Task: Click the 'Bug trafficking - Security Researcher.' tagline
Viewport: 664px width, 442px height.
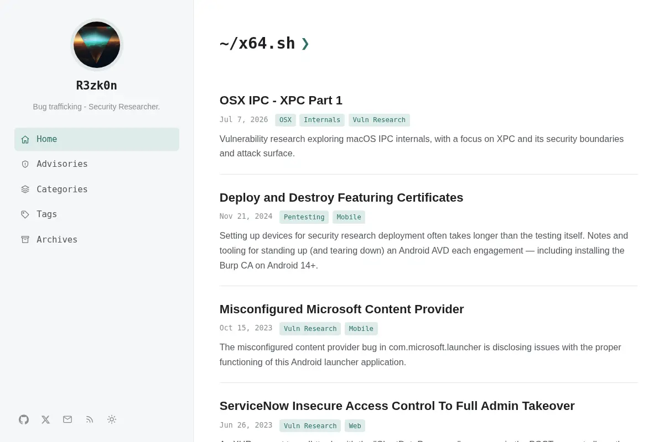Action: (x=96, y=107)
